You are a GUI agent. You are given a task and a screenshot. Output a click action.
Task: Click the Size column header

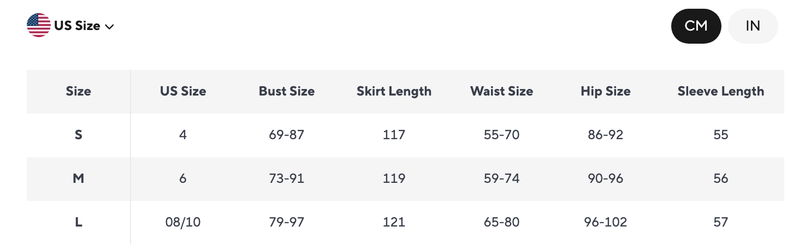pyautogui.click(x=79, y=91)
